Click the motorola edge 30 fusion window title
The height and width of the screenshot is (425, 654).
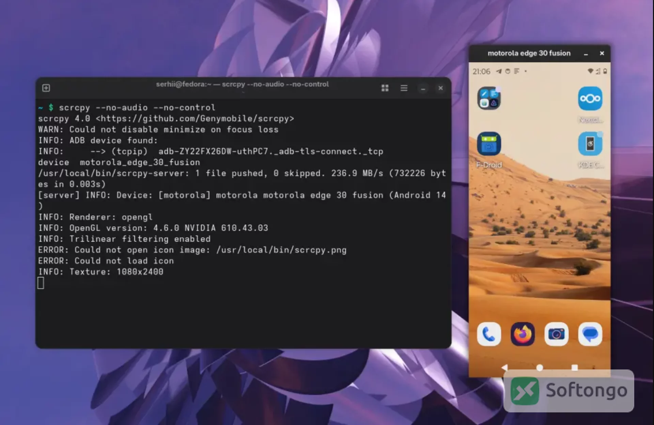[529, 53]
